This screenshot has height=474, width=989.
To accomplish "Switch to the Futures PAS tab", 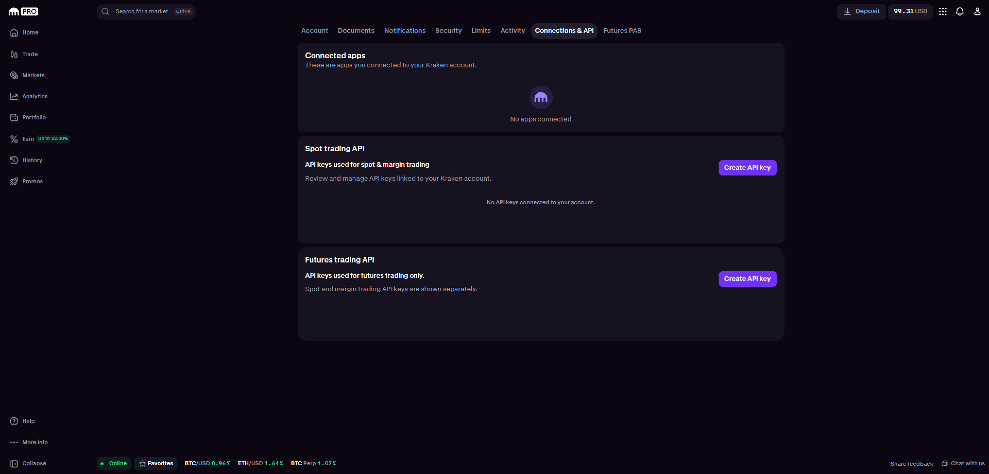I will (x=622, y=31).
